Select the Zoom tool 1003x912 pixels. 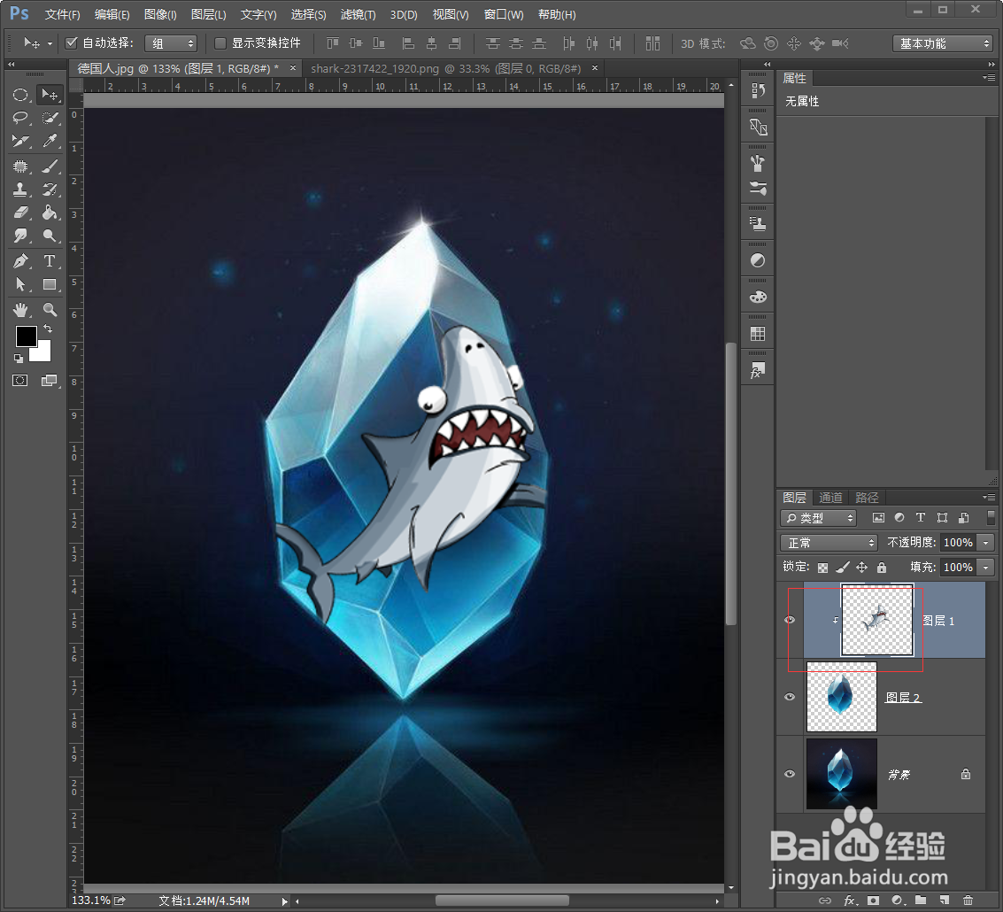(50, 311)
